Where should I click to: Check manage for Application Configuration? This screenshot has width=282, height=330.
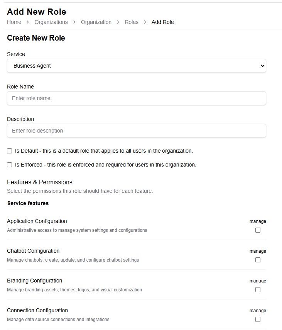pyautogui.click(x=258, y=230)
